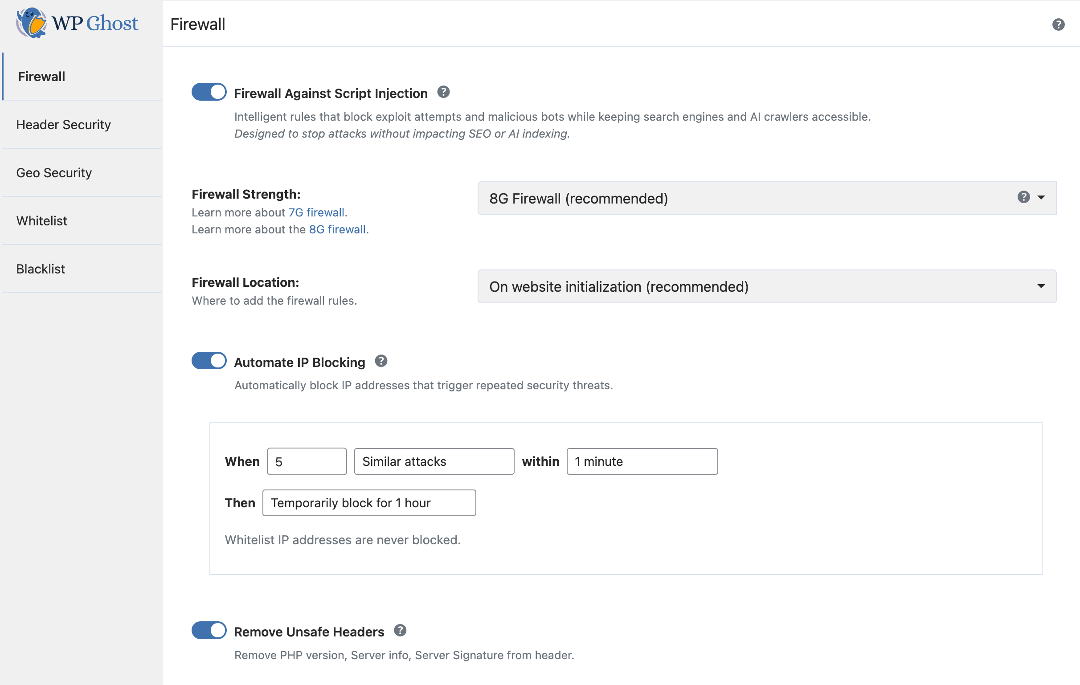Click the help icon in the page header

(x=1058, y=24)
